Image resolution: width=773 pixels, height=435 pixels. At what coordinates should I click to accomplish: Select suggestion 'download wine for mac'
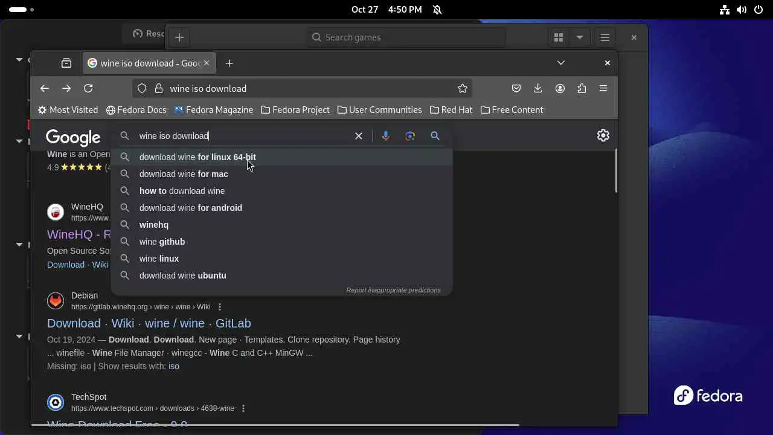(x=282, y=174)
